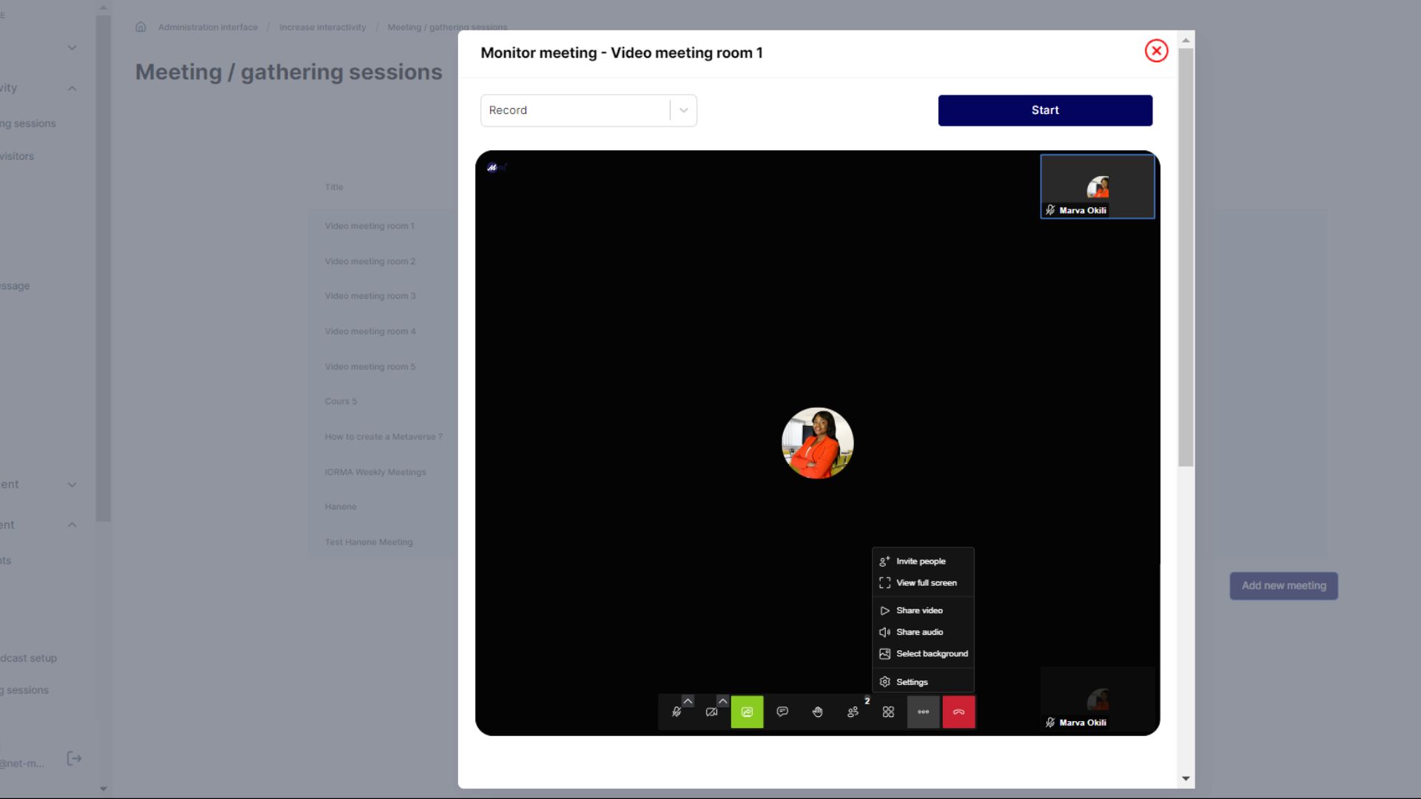Select How to create a Metaverse row
The image size is (1421, 799).
click(383, 436)
